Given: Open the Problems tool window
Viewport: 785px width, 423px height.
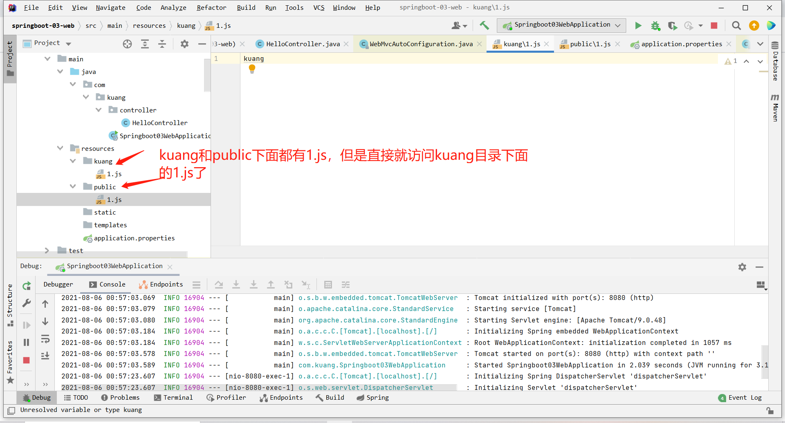Looking at the screenshot, I should [x=120, y=398].
